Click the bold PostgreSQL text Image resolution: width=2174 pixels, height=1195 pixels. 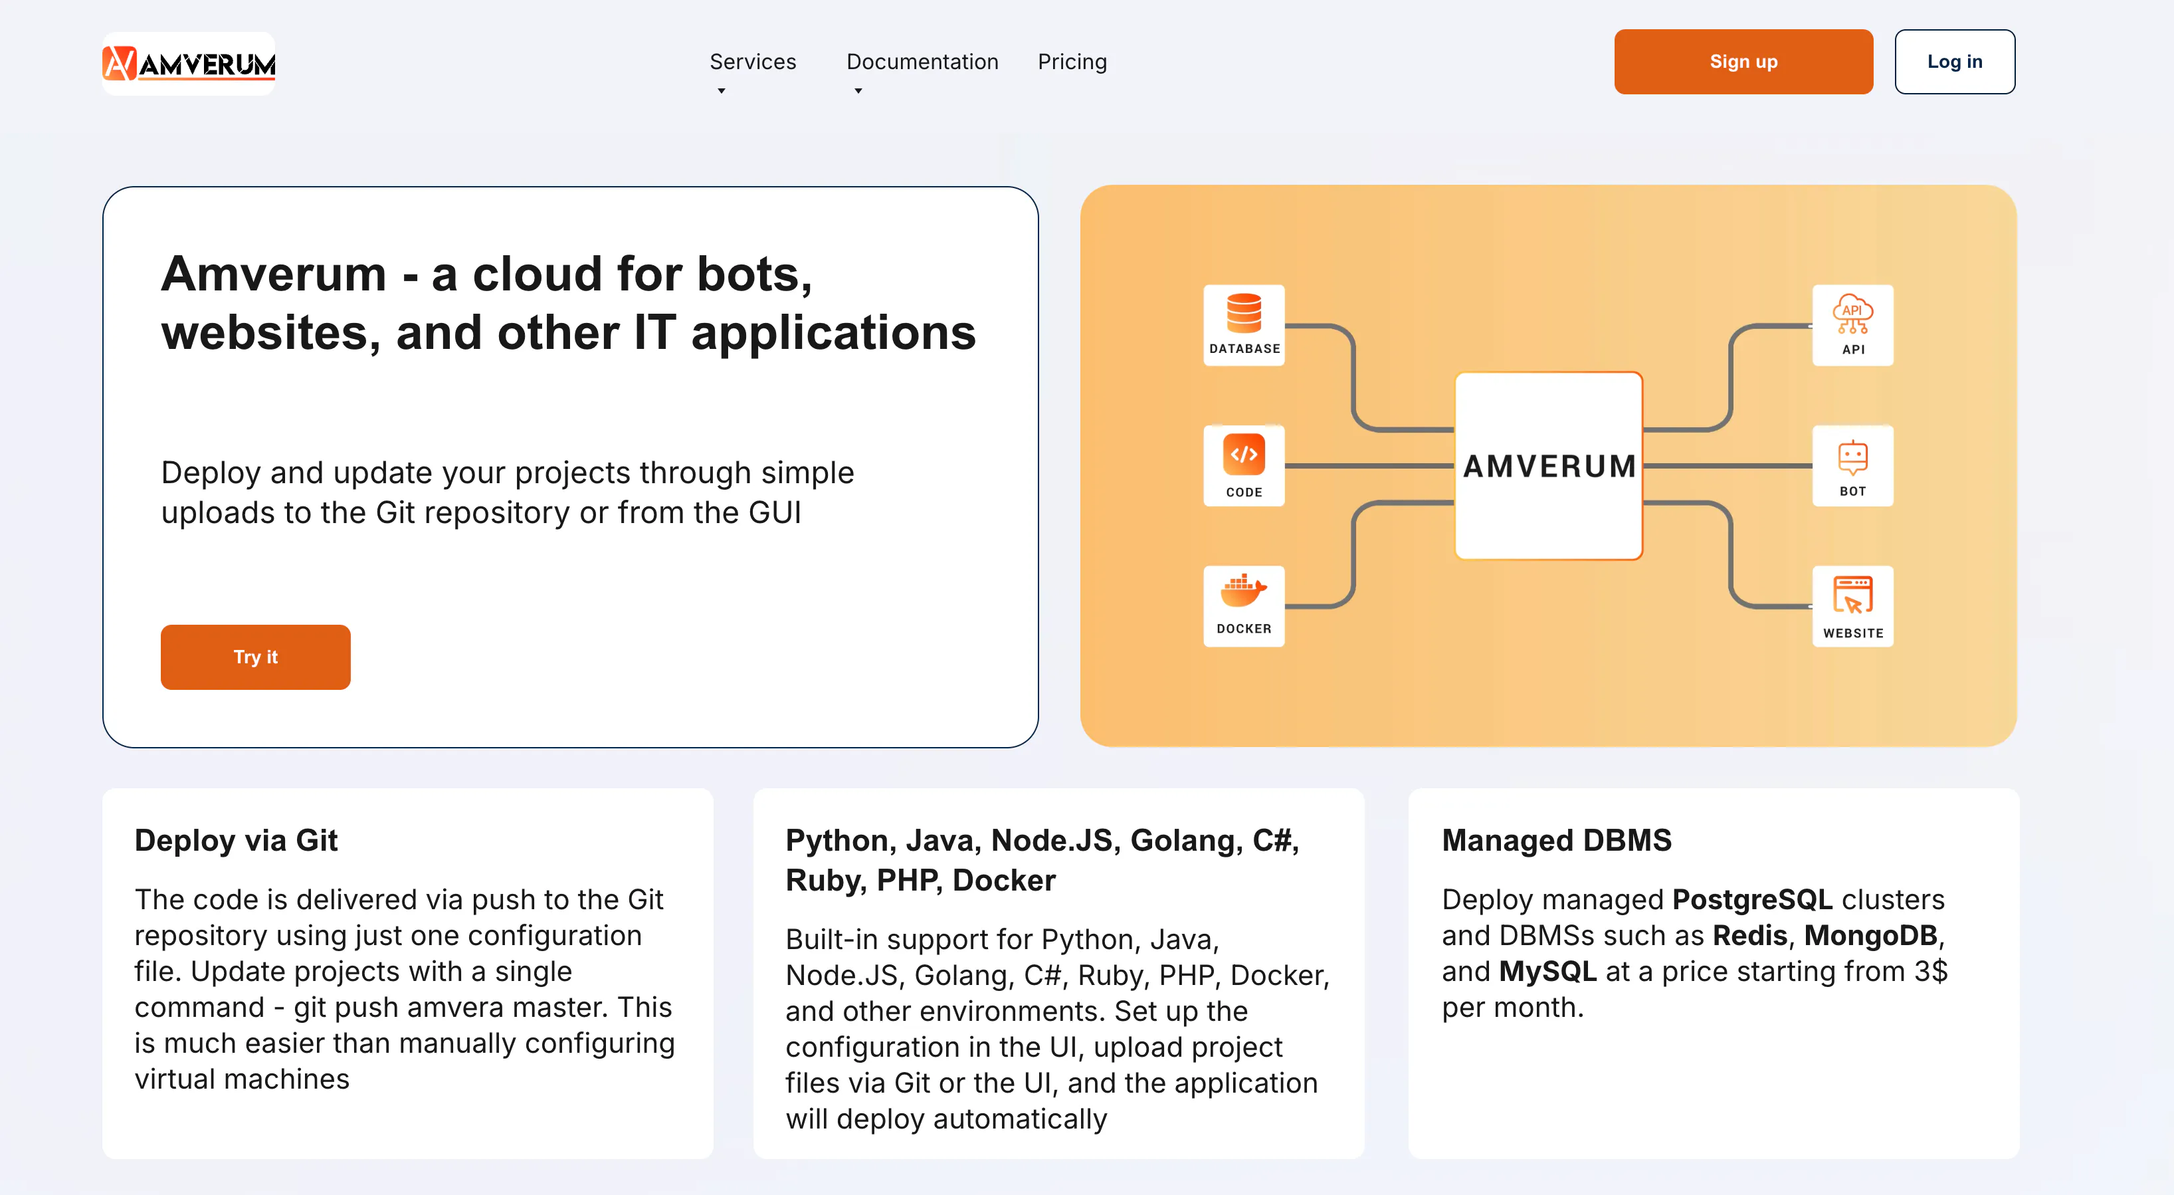1752,900
